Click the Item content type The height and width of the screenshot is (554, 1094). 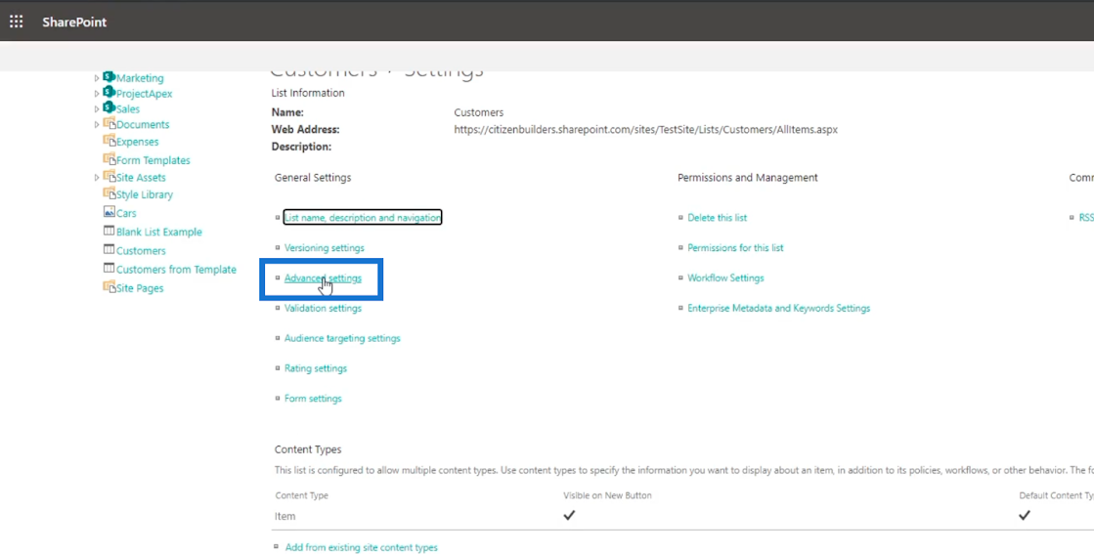(284, 516)
